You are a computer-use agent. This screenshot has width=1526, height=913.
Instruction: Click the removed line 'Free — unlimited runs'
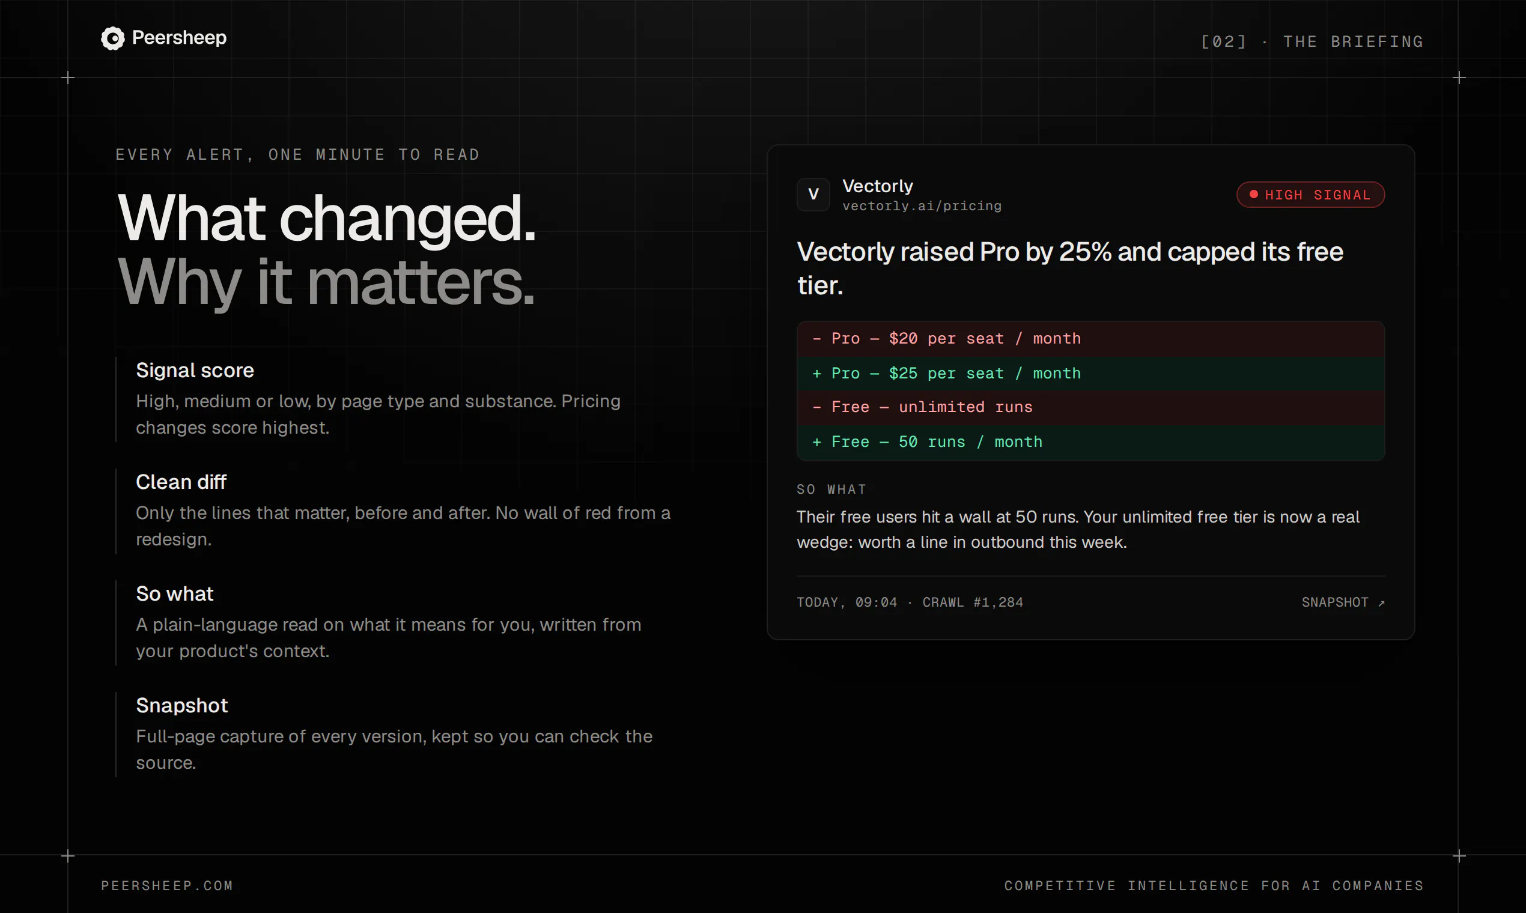coord(1090,407)
